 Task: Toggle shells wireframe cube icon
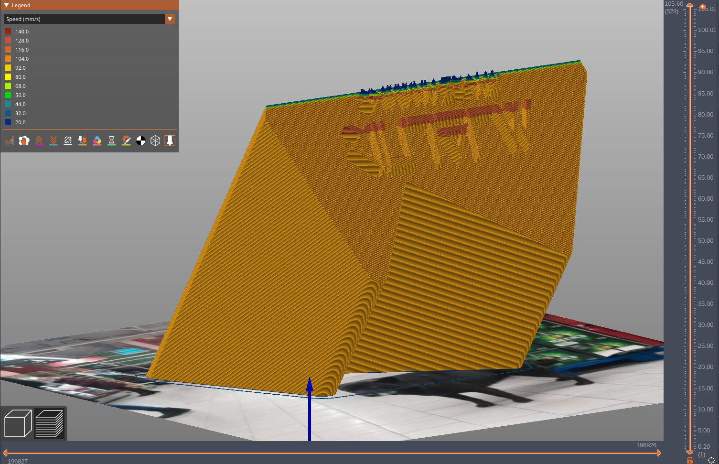pos(155,140)
